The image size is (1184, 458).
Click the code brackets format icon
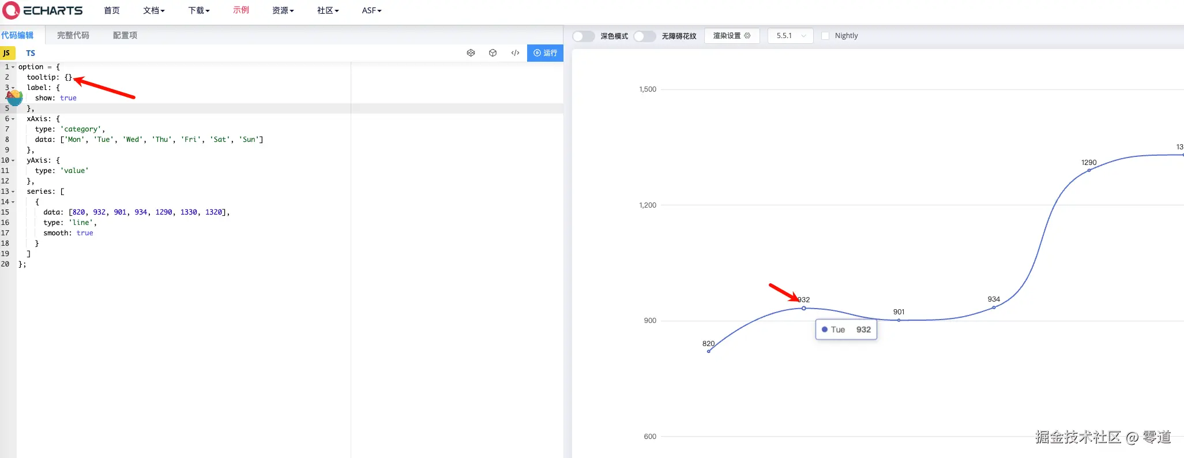515,53
